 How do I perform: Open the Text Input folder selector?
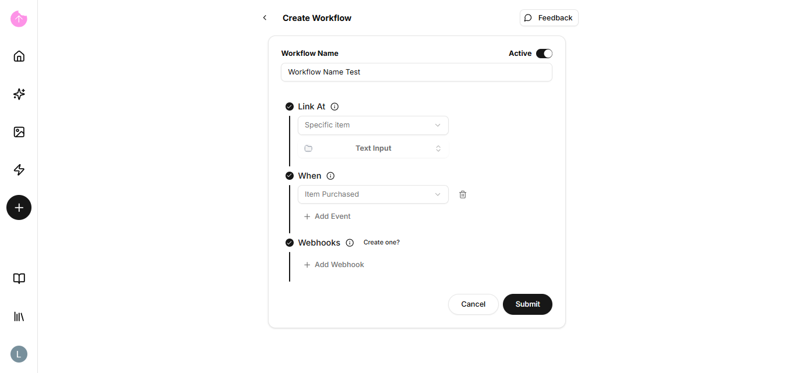(x=373, y=148)
